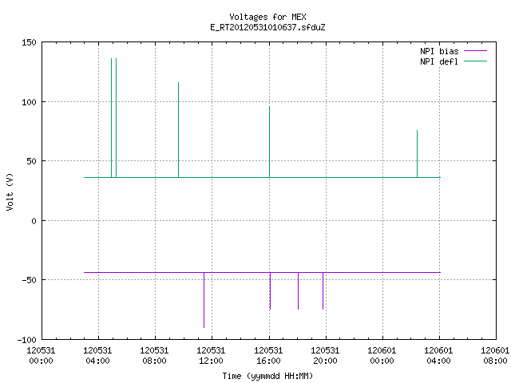511x383 pixels.
Task: Click the deepest purple dip near 11:30
Action: tap(204, 300)
